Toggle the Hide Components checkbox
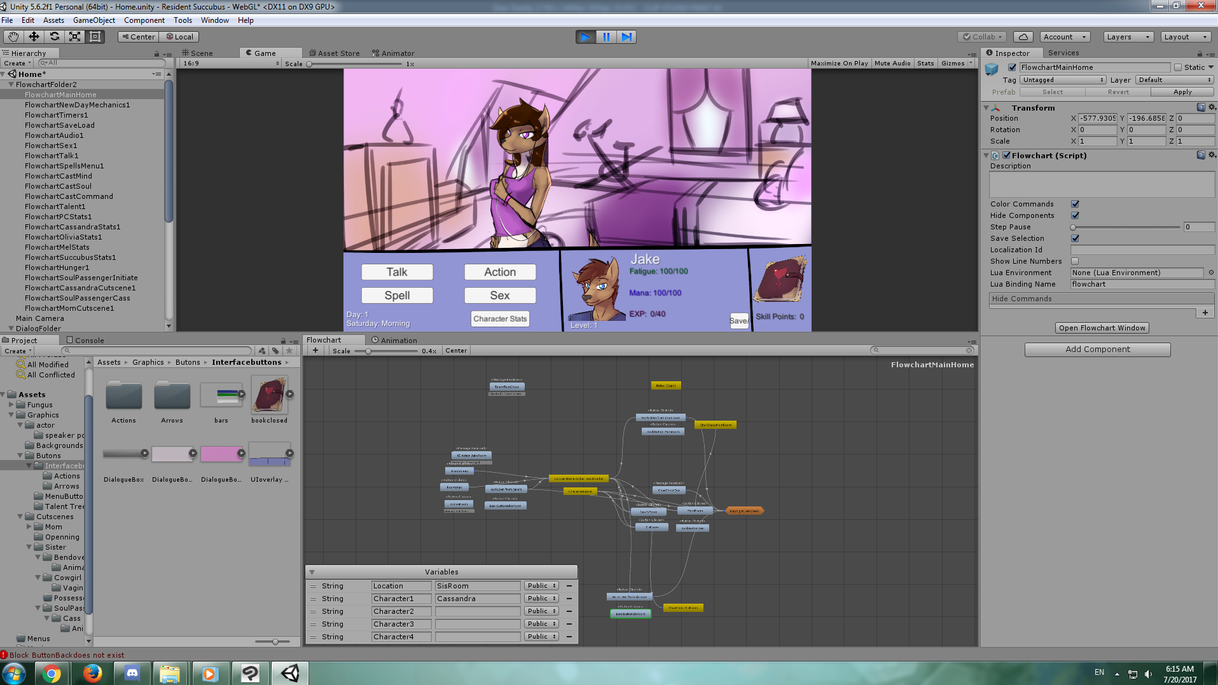Image resolution: width=1218 pixels, height=685 pixels. [1075, 215]
